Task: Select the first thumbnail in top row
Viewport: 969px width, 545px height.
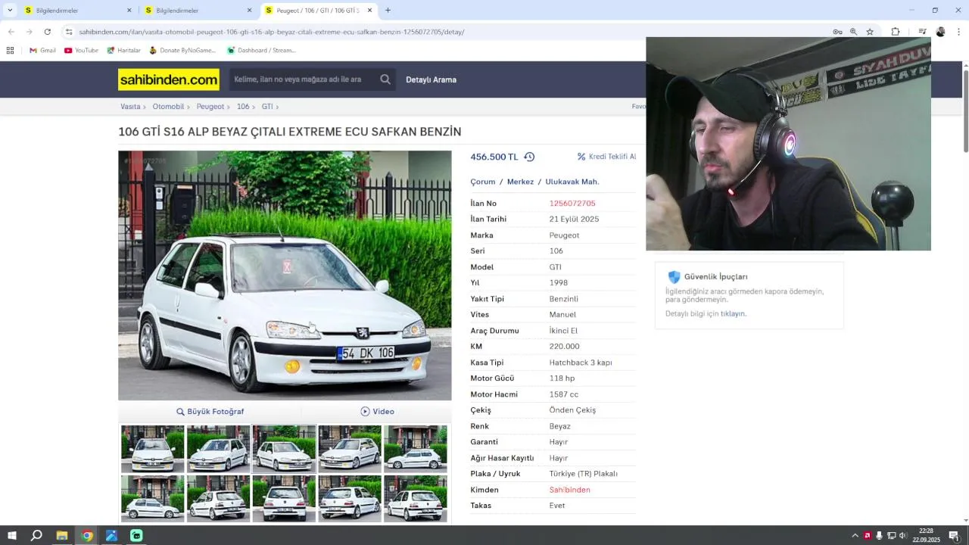Action: click(152, 449)
